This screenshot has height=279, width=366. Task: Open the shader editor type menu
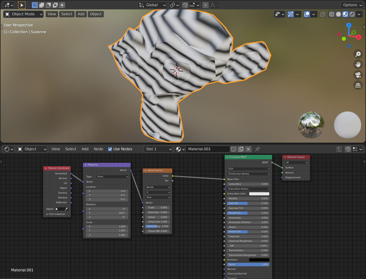(9, 149)
